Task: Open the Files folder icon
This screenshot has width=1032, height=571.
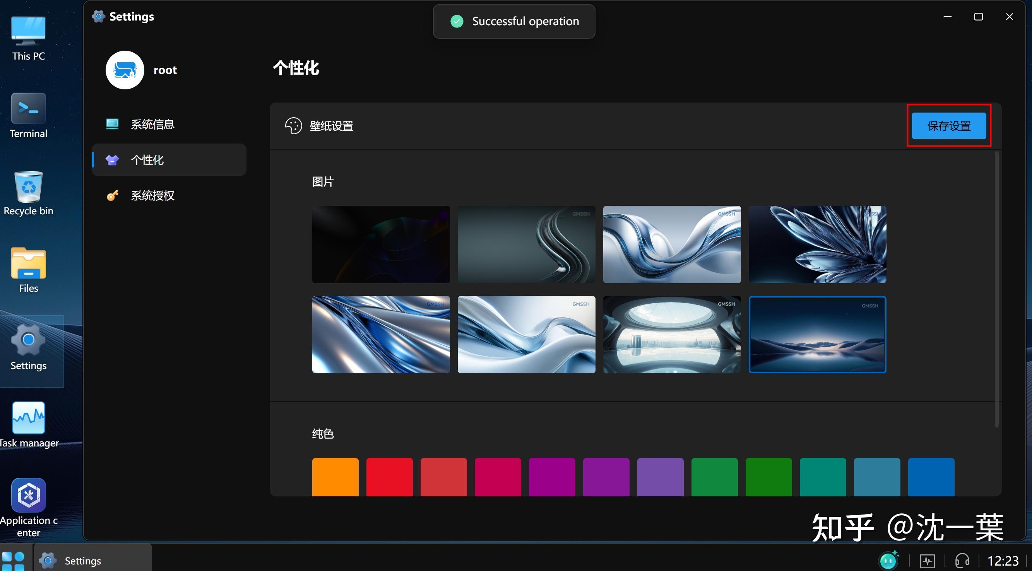Action: (x=29, y=263)
